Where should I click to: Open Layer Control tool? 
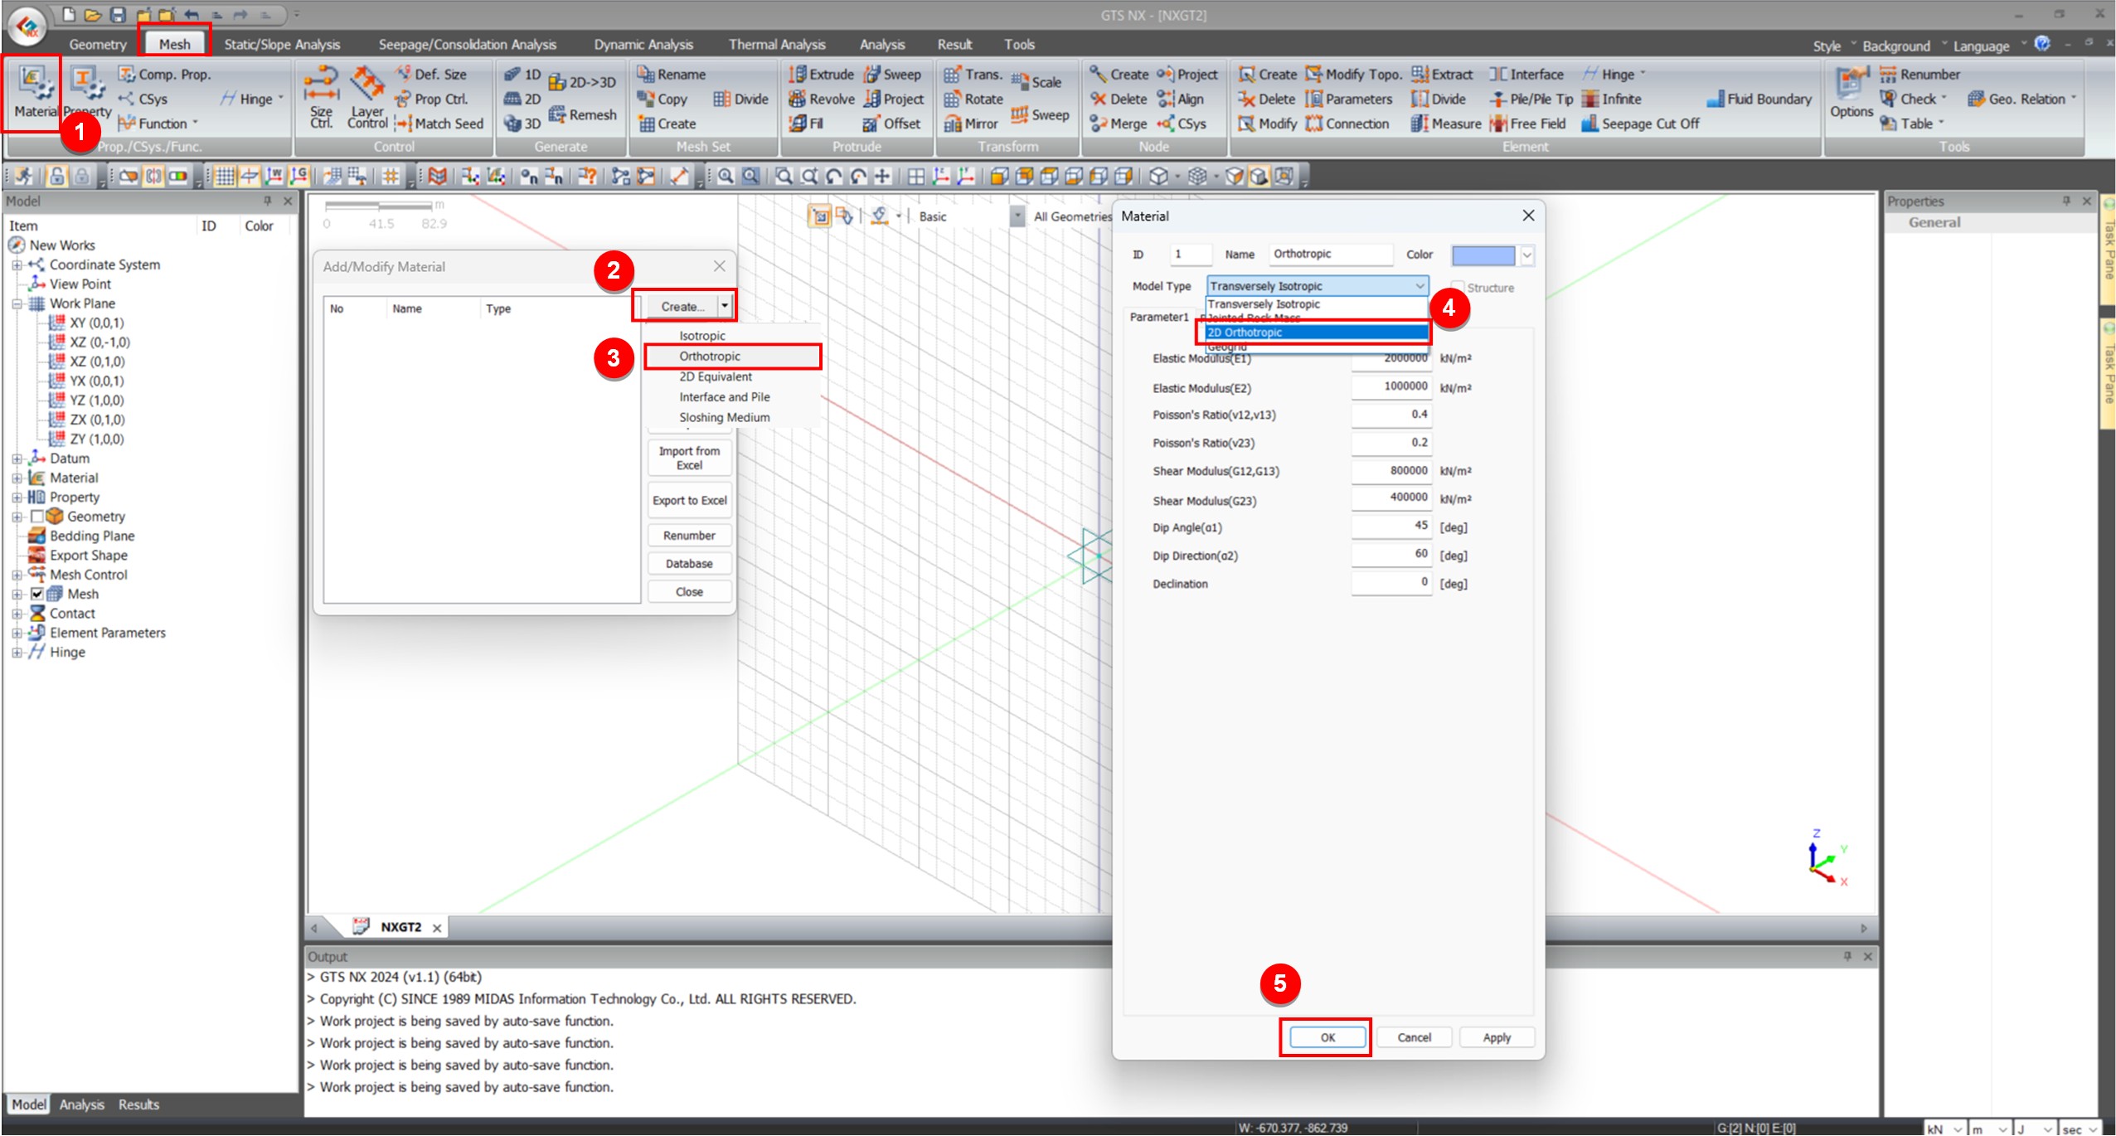click(x=367, y=97)
